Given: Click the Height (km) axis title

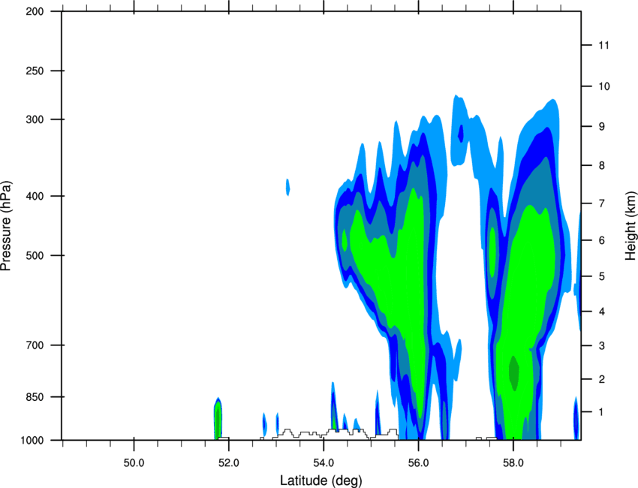Looking at the screenshot, I should (x=630, y=225).
